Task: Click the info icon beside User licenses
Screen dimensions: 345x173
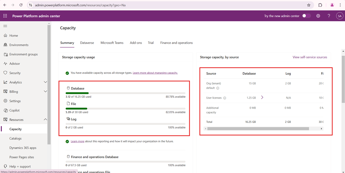Action: (x=225, y=98)
